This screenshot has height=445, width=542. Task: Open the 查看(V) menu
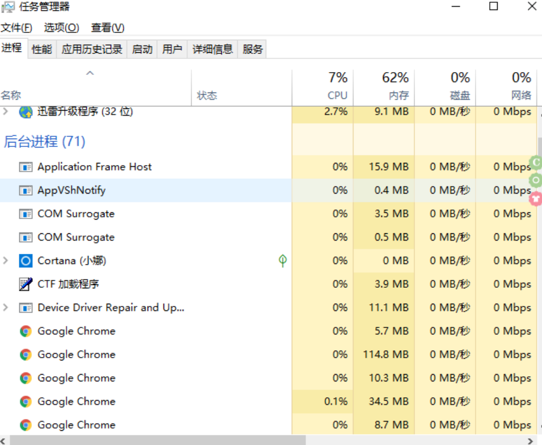click(107, 28)
